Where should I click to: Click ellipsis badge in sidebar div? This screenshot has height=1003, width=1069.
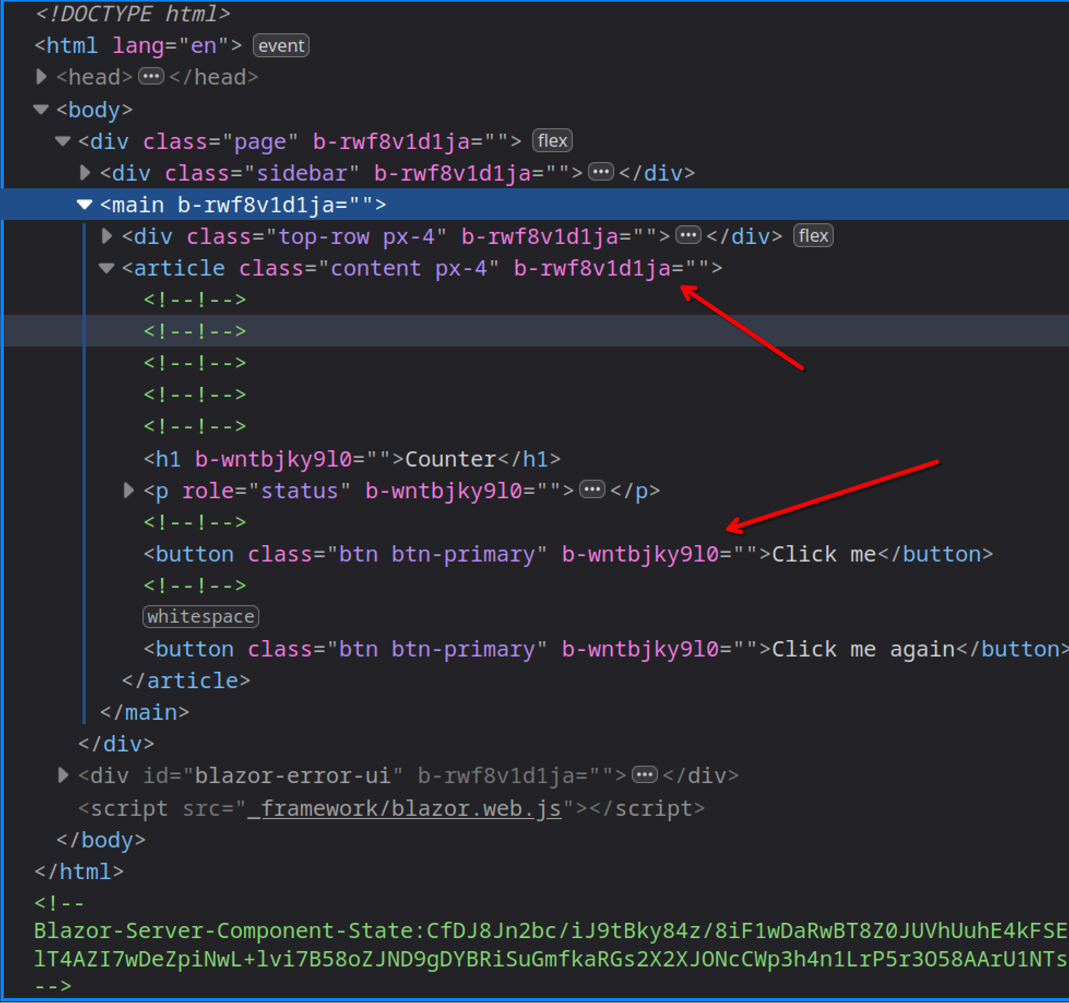pyautogui.click(x=601, y=172)
